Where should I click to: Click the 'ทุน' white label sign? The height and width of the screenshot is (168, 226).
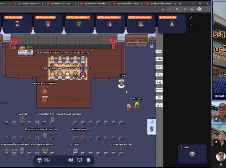pos(159,97)
